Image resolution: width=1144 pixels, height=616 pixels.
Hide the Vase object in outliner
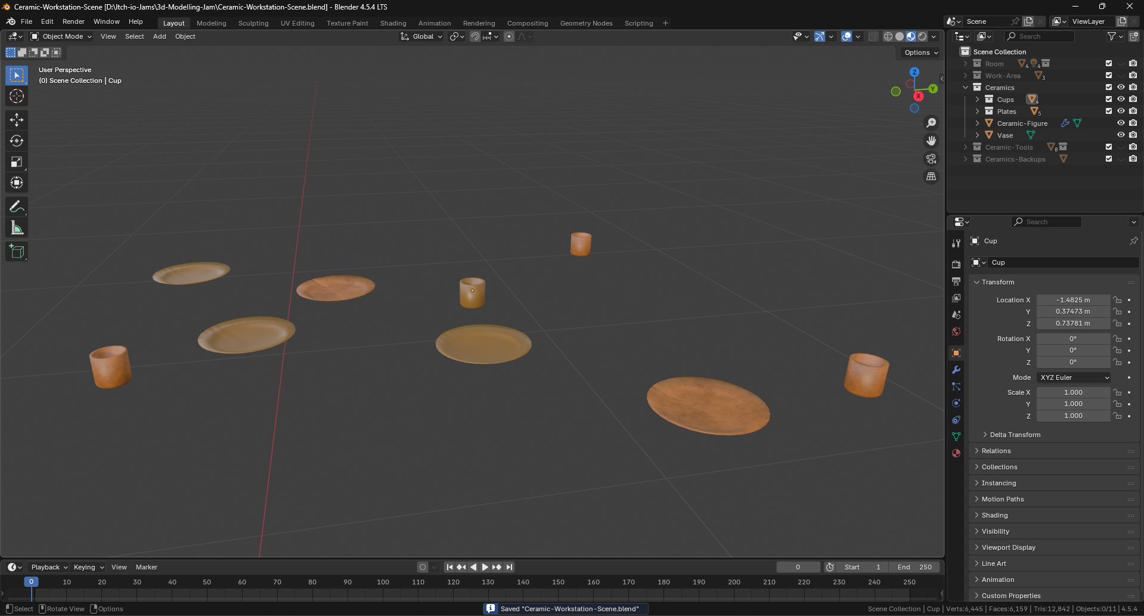pyautogui.click(x=1121, y=135)
